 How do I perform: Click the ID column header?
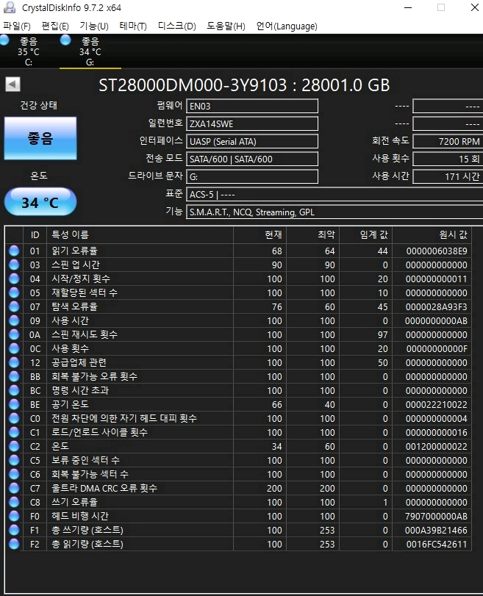coord(35,235)
